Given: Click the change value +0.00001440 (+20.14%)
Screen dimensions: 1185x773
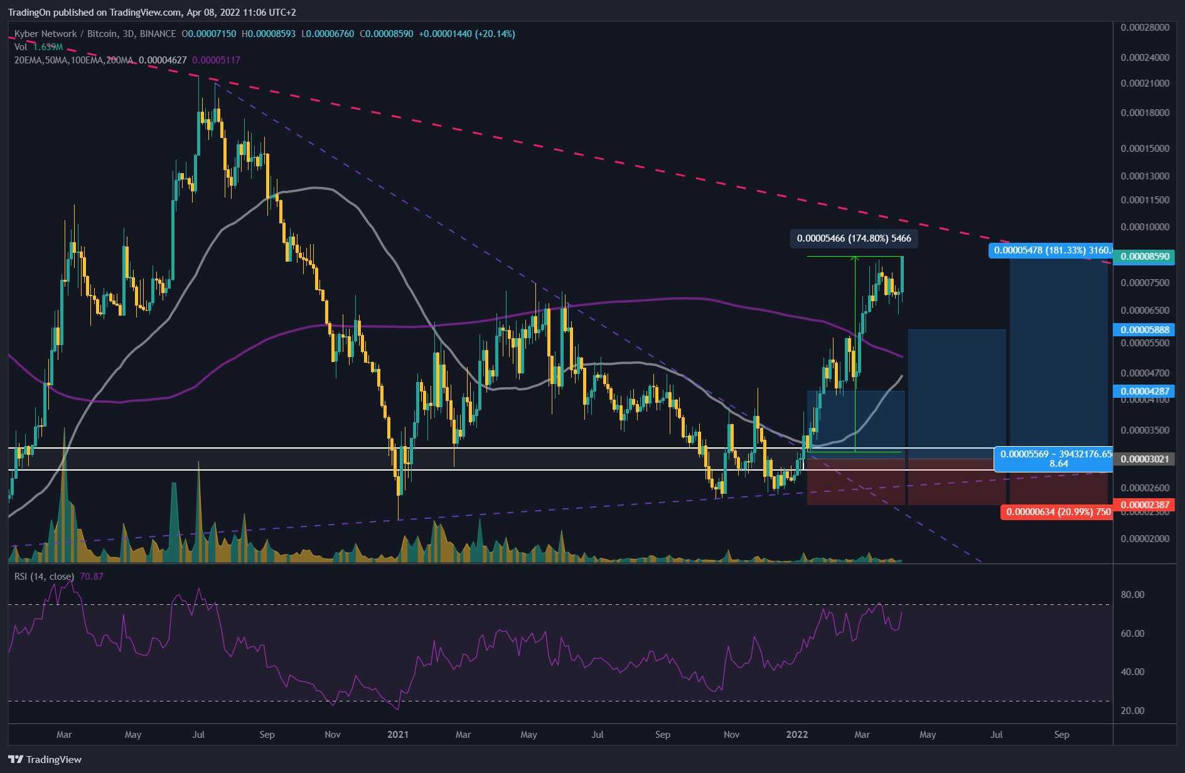Looking at the screenshot, I should [467, 33].
